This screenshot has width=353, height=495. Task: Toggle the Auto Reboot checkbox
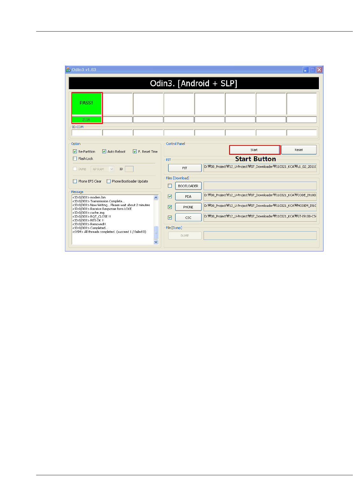click(104, 151)
